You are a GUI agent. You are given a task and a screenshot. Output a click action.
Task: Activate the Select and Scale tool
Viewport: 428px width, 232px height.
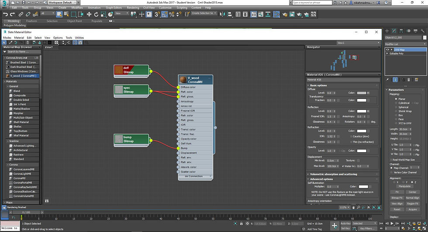(x=103, y=14)
